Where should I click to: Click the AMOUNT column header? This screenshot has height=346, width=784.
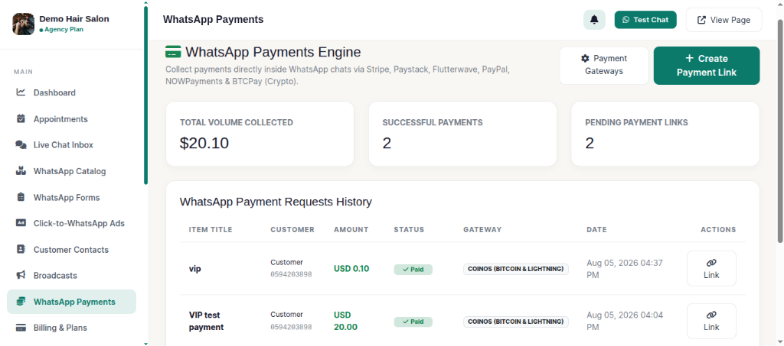[351, 230]
